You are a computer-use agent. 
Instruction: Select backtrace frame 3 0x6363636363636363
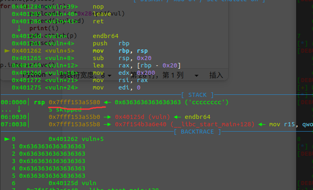point(49,161)
